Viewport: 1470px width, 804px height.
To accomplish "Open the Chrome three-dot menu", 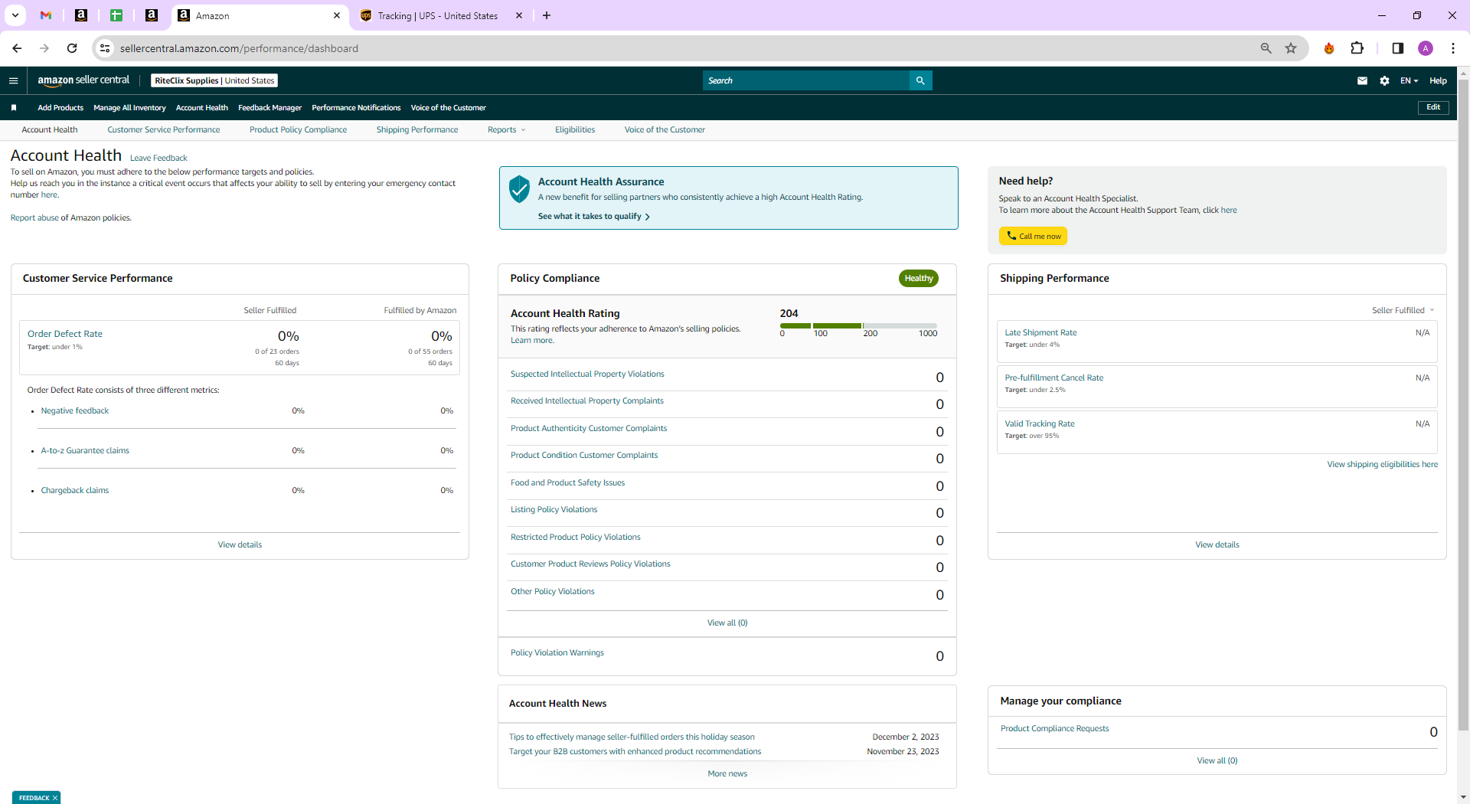I will click(1452, 48).
